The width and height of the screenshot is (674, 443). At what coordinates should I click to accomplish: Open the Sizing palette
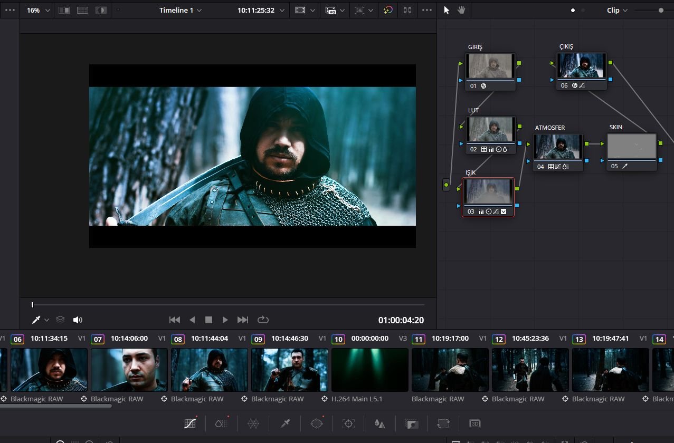[443, 423]
